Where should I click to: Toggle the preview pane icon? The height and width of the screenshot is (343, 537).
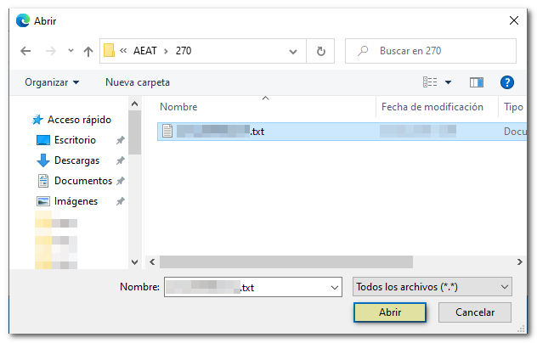click(x=477, y=82)
